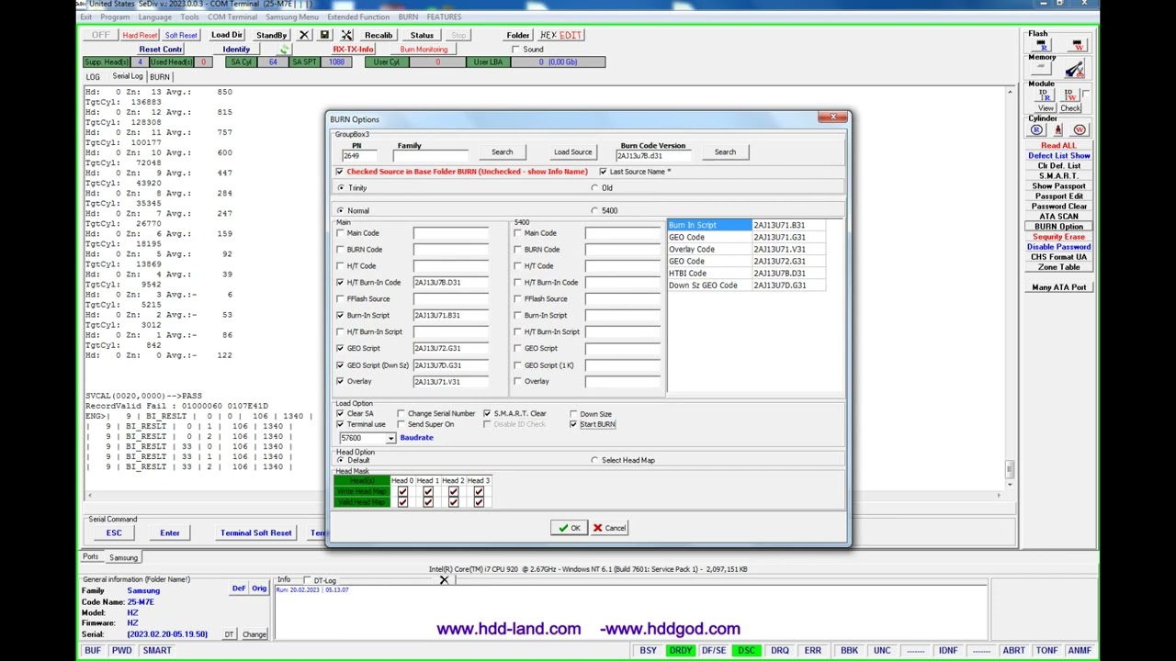Toggle the Terminal use checkbox
The image size is (1176, 661).
click(x=340, y=424)
